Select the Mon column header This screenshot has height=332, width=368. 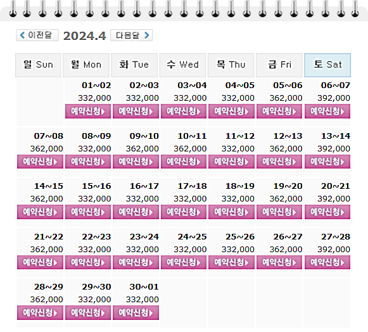86,65
